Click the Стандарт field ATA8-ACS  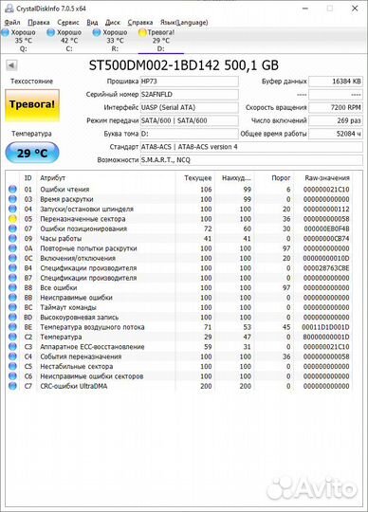coord(251,147)
